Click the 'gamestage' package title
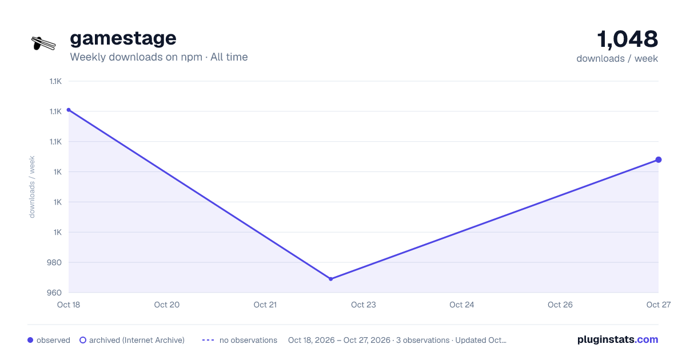The height and width of the screenshot is (360, 686). point(123,38)
